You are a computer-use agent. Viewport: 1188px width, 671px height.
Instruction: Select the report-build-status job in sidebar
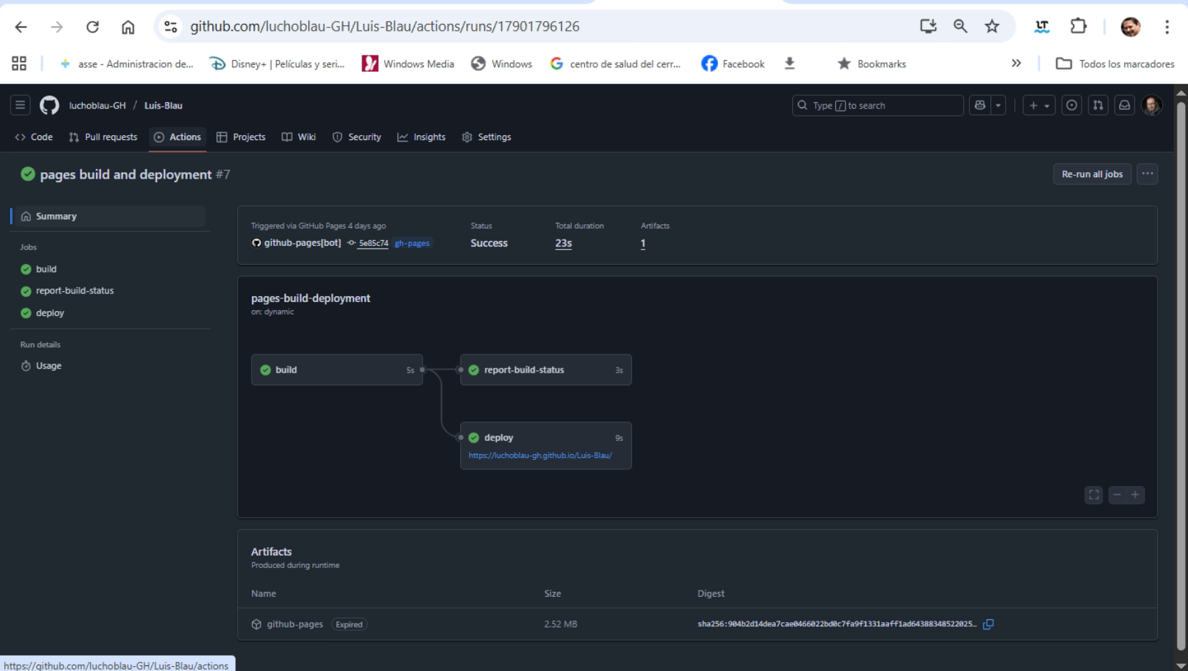pos(74,291)
